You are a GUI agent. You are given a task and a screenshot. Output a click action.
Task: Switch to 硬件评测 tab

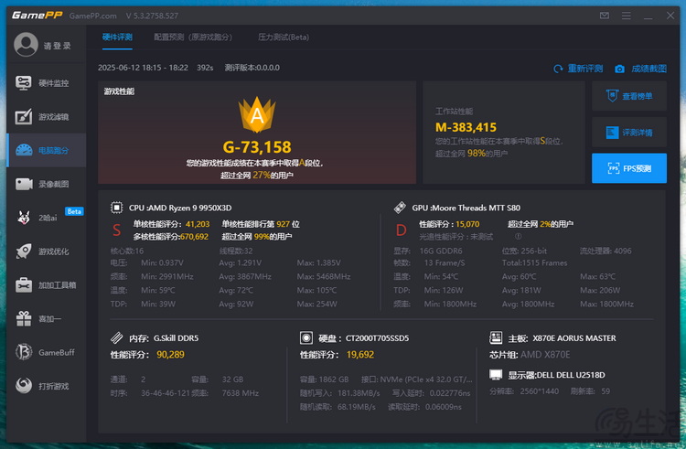[117, 37]
